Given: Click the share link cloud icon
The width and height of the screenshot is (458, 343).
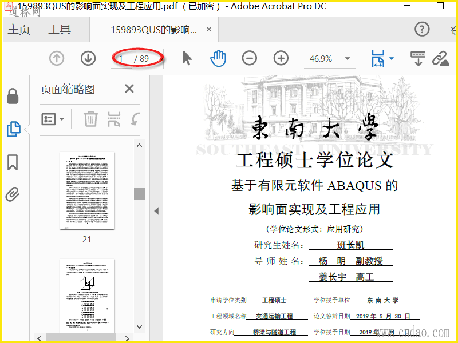Looking at the screenshot, I should coord(440,58).
